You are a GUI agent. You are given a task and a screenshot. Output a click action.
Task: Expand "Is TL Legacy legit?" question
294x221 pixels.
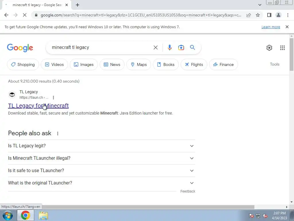(x=102, y=146)
